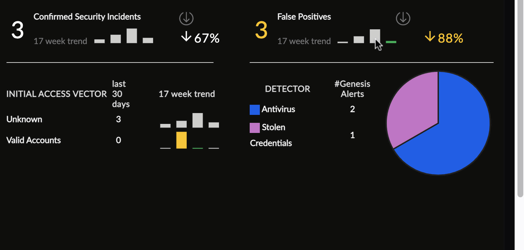The width and height of the screenshot is (524, 250).
Task: Click the down arrow next to 67%
Action: point(186,37)
